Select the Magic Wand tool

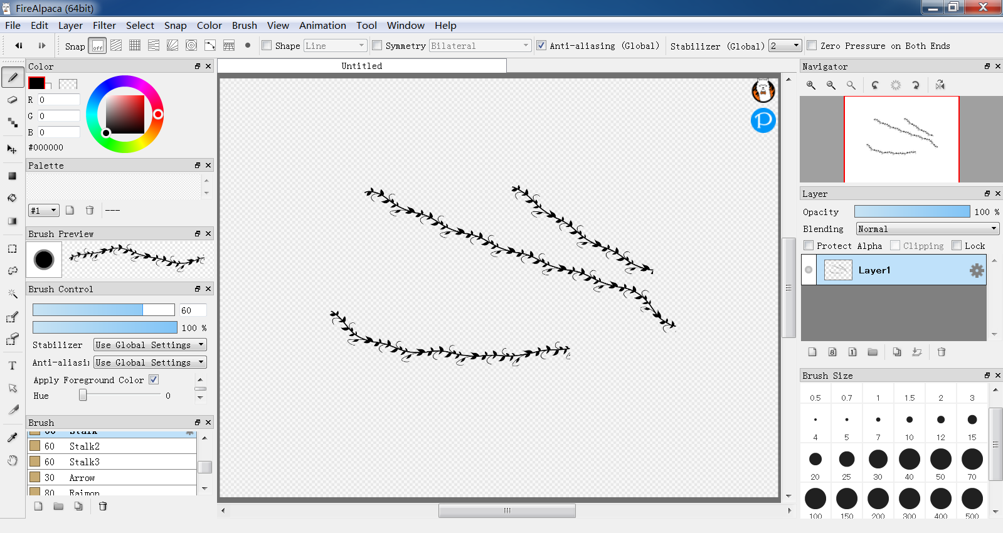12,293
